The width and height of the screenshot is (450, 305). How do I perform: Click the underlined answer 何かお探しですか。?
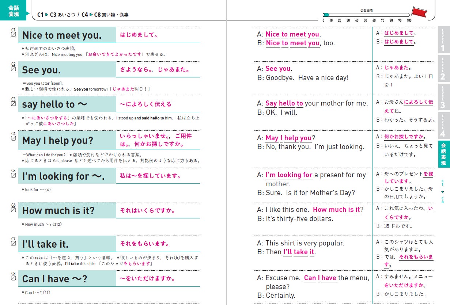[405, 137]
